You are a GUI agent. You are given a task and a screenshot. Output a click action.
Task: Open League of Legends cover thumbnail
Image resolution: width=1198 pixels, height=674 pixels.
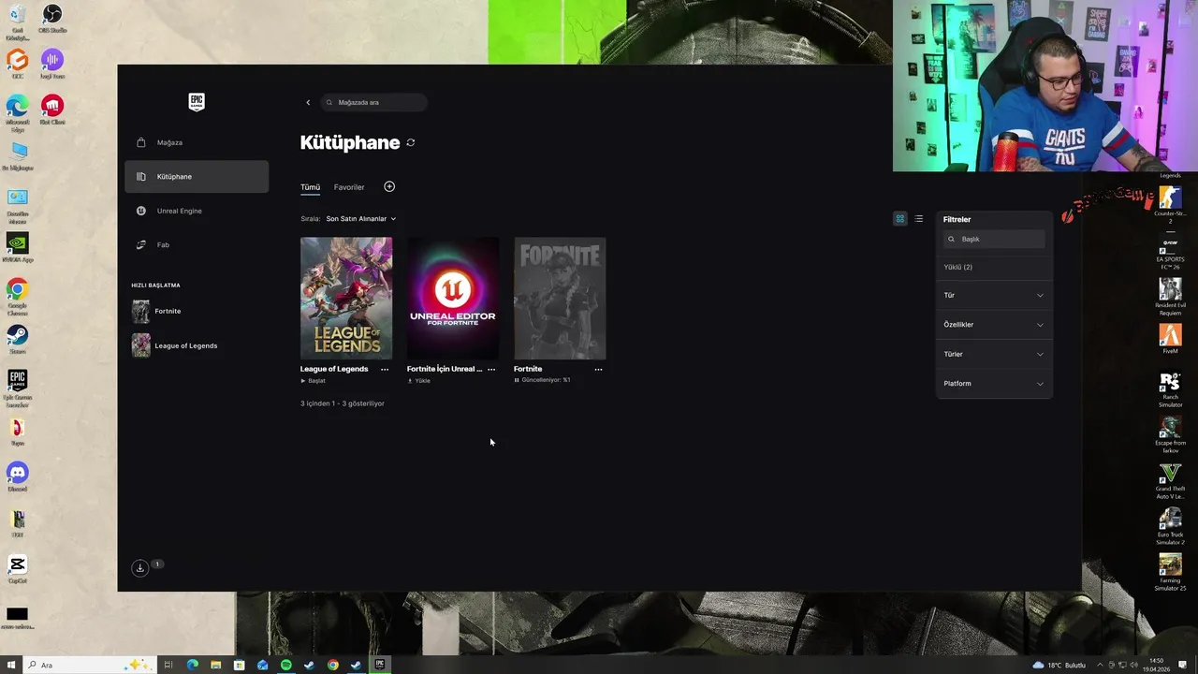click(x=346, y=298)
